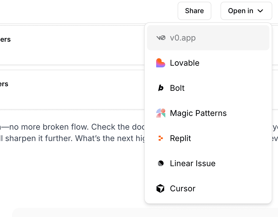Click the Bolt lightning icon
Image resolution: width=278 pixels, height=217 pixels.
coord(161,88)
